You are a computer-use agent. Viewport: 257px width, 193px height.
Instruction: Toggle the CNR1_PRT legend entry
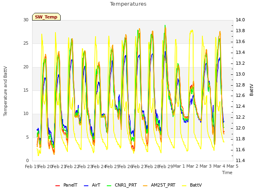[x=122, y=185]
